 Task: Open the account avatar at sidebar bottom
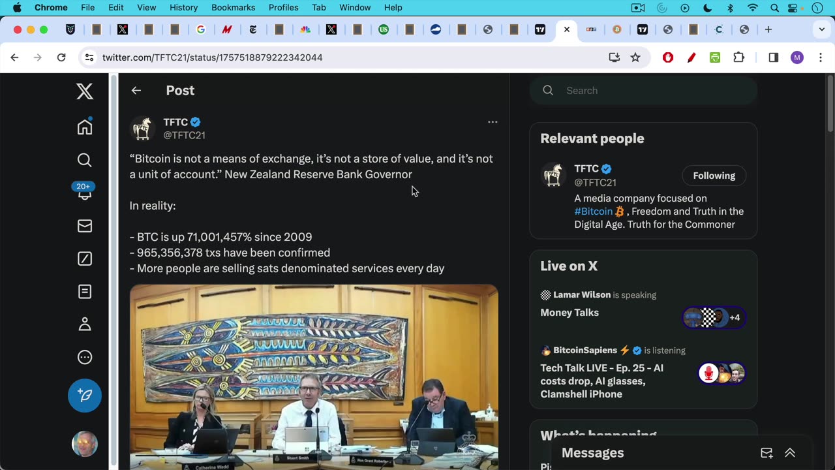[85, 444]
